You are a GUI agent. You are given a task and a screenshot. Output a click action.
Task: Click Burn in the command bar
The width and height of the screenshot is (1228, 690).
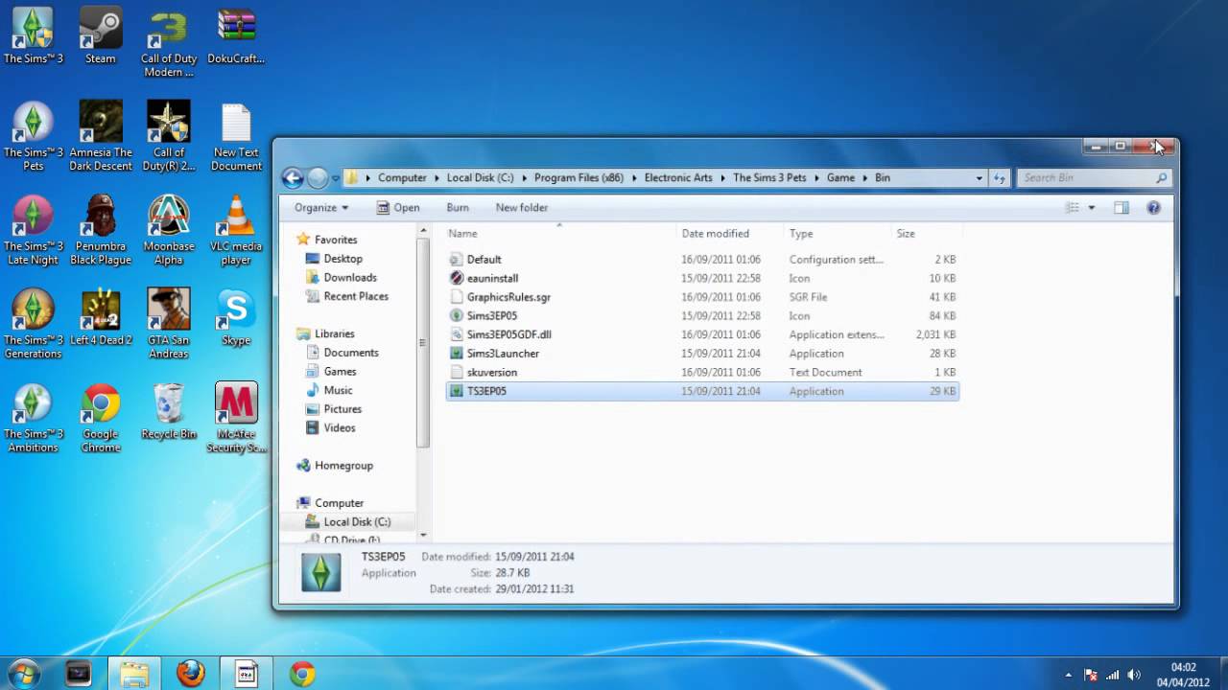(457, 207)
